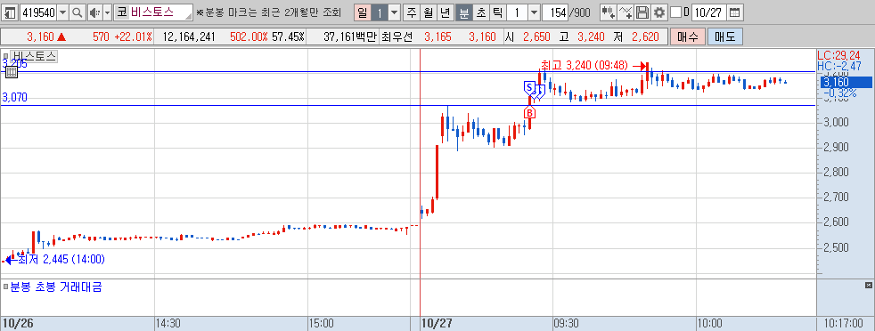Click the trade amount 37,161백만
The height and width of the screenshot is (331, 875).
tap(350, 37)
